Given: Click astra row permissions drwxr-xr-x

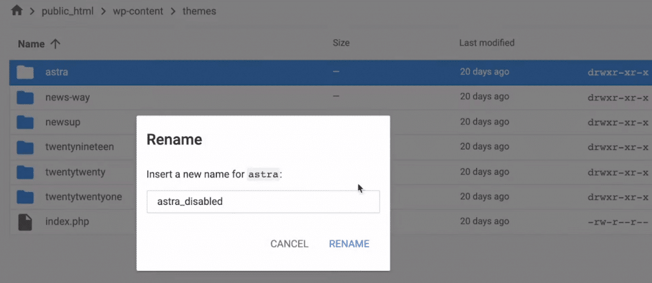Looking at the screenshot, I should [618, 72].
